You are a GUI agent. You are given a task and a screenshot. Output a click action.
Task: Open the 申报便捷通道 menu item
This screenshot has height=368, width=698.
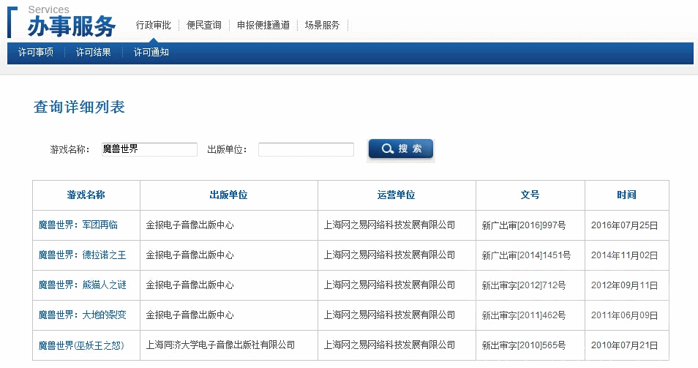tap(263, 25)
